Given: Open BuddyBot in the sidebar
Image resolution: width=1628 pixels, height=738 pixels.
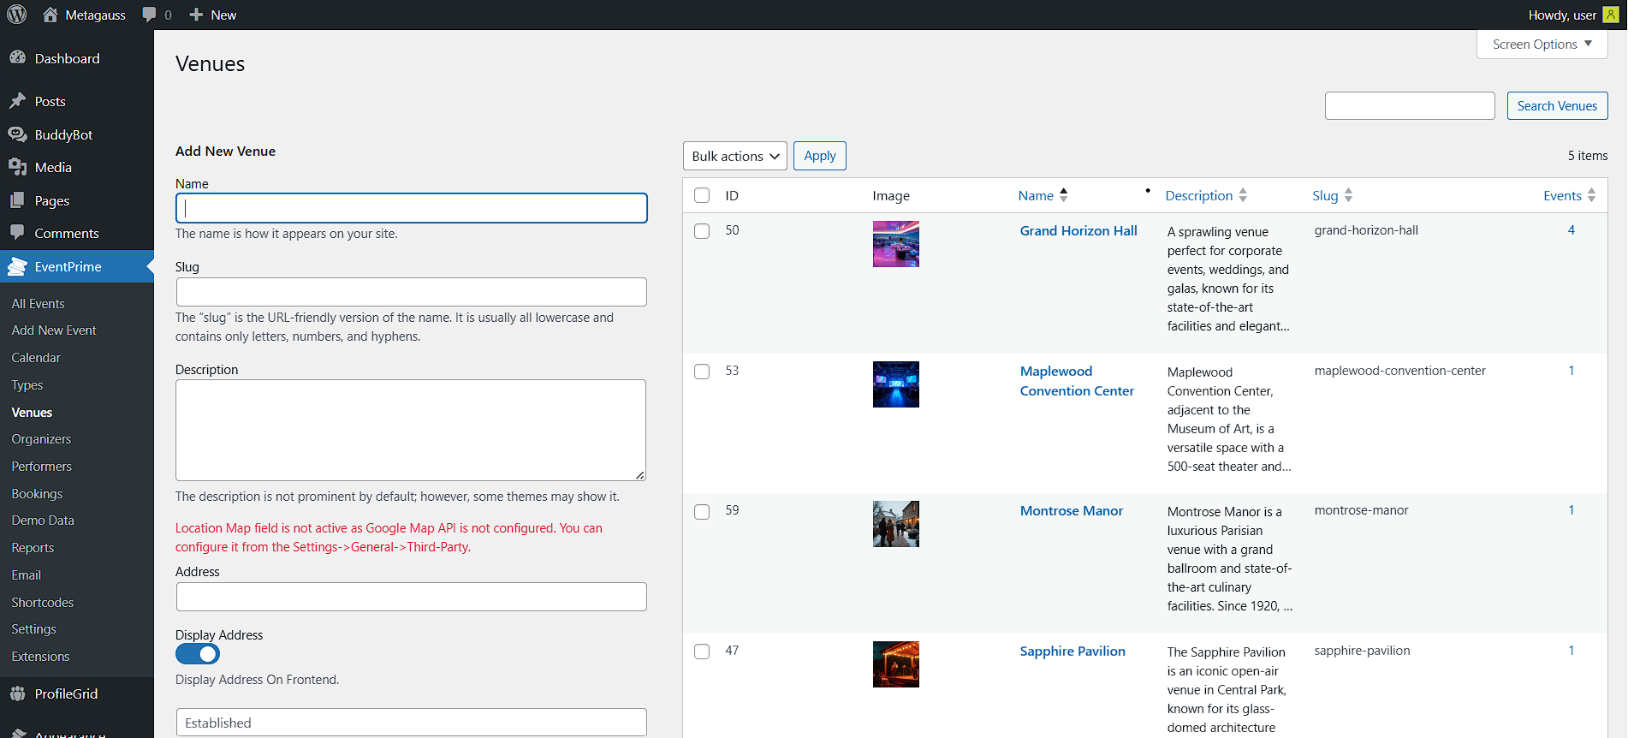Looking at the screenshot, I should pos(63,134).
